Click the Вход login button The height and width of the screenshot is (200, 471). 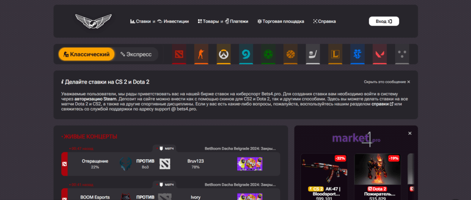click(384, 21)
